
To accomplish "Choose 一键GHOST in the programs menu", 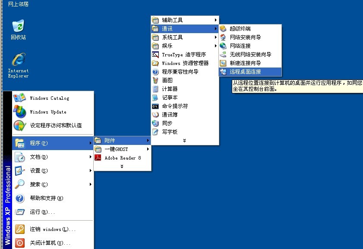I will pos(122,149).
